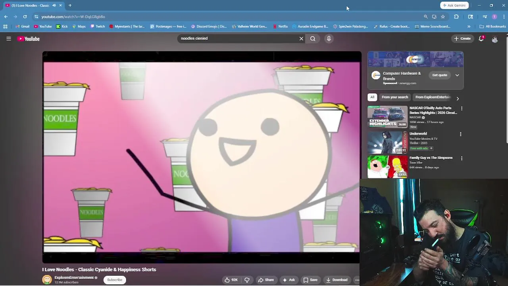Go to YouTube home via logo

[29, 39]
